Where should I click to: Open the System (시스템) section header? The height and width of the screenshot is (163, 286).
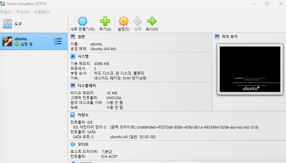pos(83,56)
